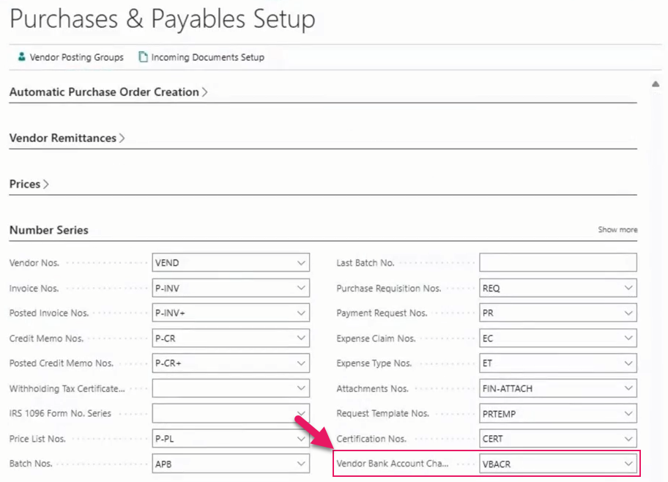Open the Posted Invoice Nos. dropdown arrow
The height and width of the screenshot is (482, 668).
[301, 313]
